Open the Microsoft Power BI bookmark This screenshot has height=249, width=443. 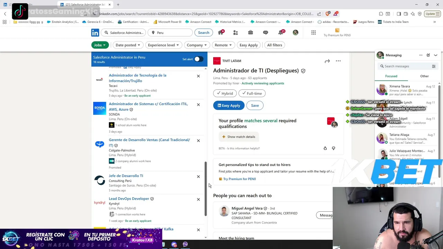[x=167, y=22]
